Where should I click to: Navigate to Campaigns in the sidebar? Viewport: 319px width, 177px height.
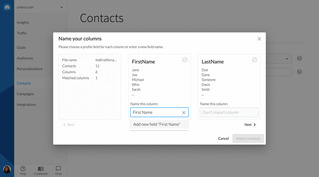[25, 94]
